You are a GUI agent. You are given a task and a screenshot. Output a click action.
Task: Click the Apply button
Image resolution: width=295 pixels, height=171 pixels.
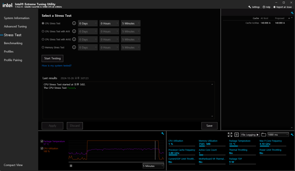point(52,126)
